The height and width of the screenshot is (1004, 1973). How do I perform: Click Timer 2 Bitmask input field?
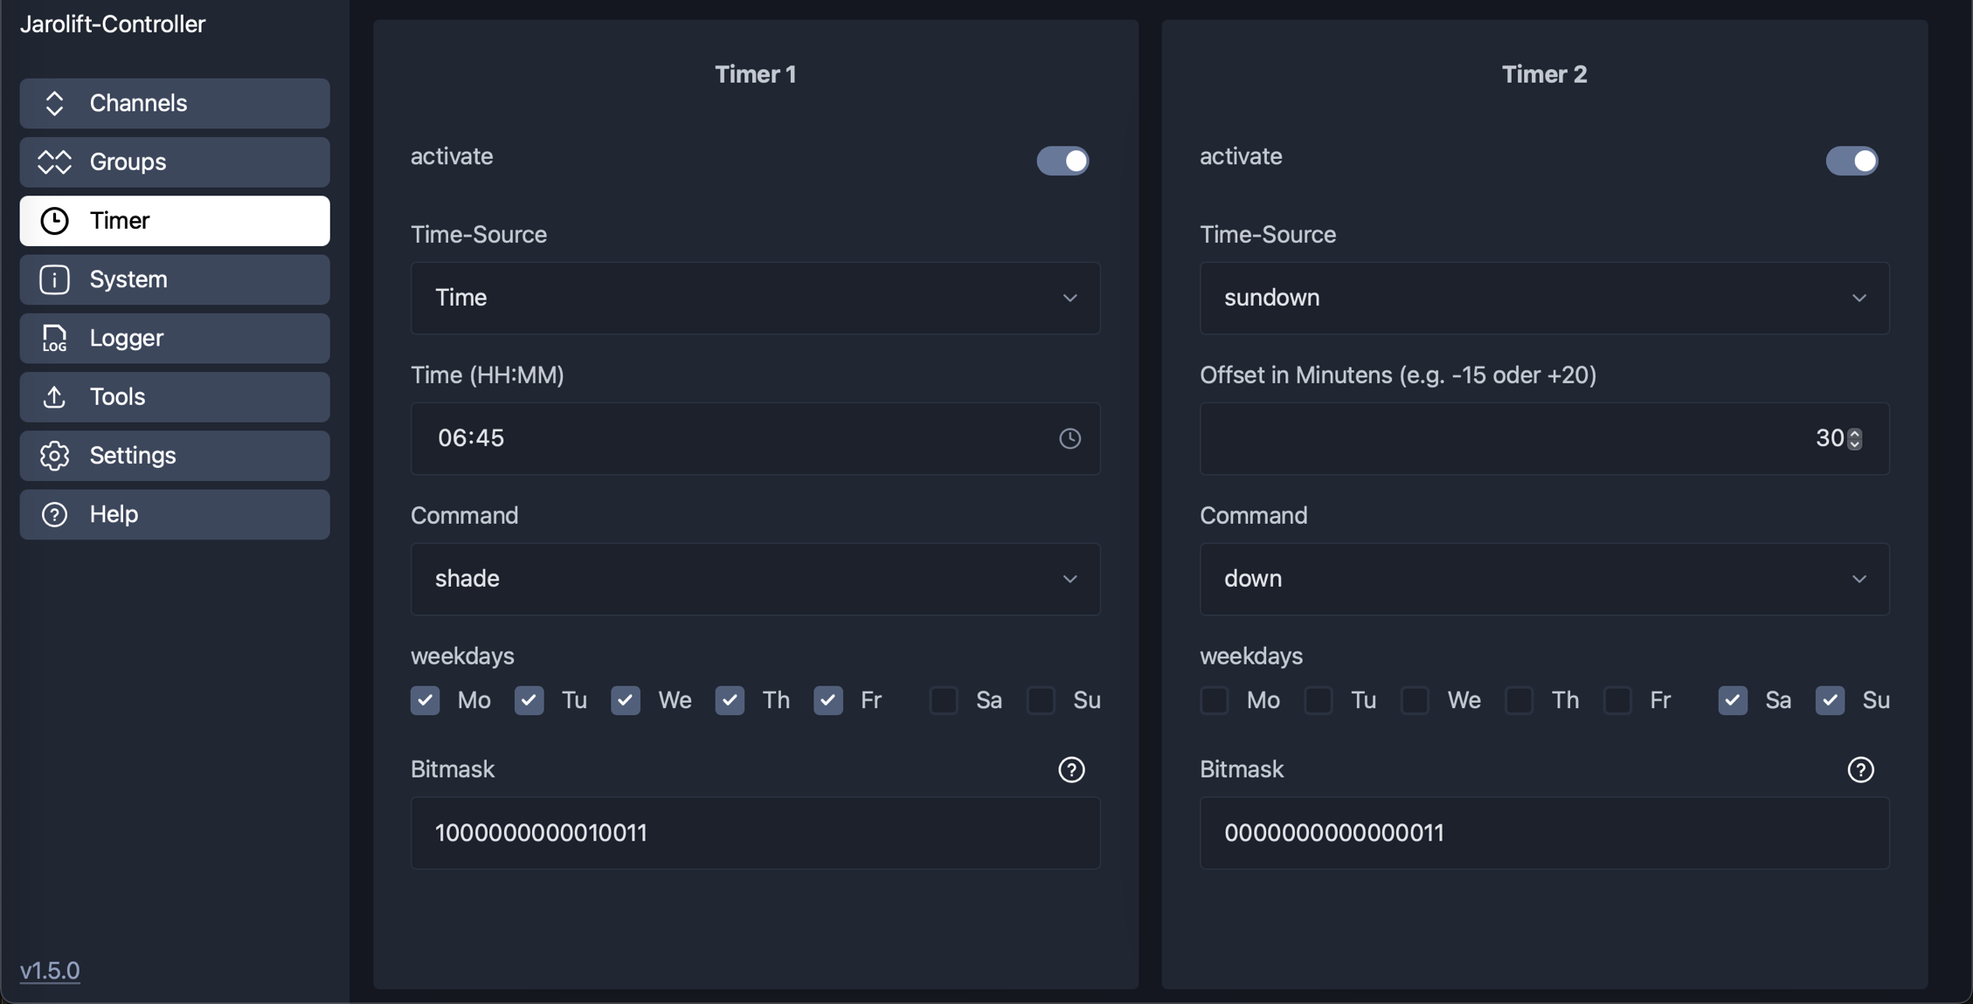coord(1544,833)
